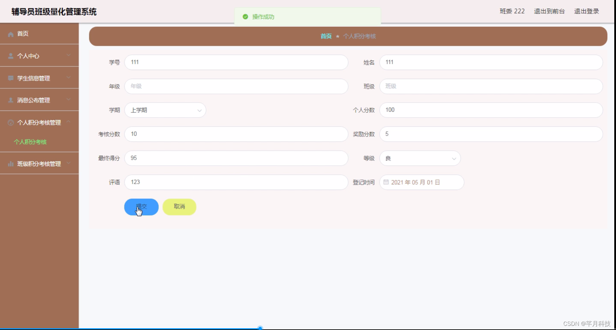Viewport: 616px width, 330px height.
Task: Click the calendar icon in 登记时间 field
Action: [386, 182]
